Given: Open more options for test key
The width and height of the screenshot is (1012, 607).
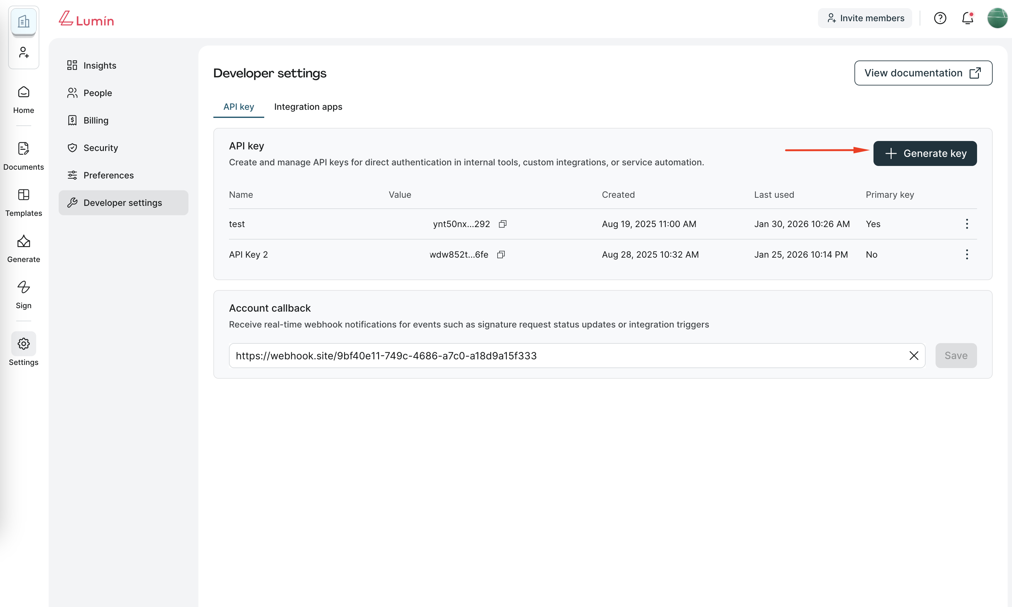Looking at the screenshot, I should (967, 224).
